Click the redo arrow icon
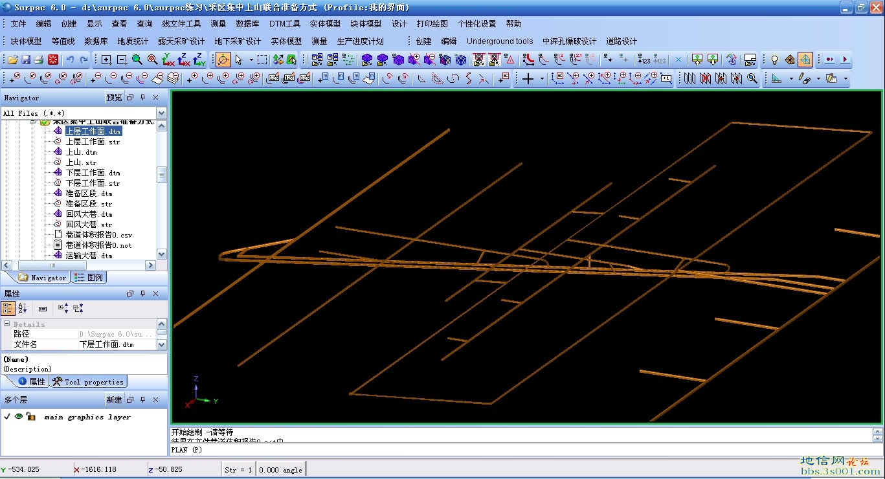The width and height of the screenshot is (885, 479). tap(84, 60)
